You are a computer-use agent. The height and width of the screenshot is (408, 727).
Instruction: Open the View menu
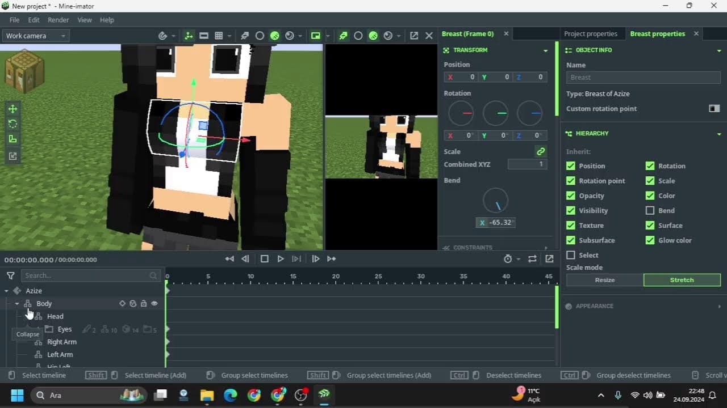[85, 20]
